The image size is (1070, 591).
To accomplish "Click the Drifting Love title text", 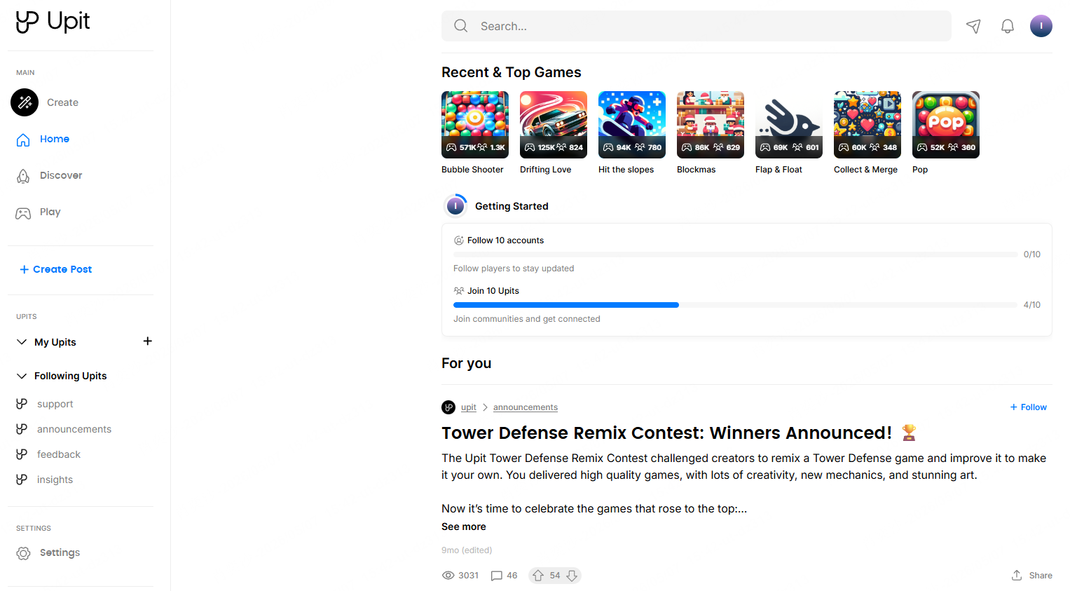I will (x=545, y=170).
